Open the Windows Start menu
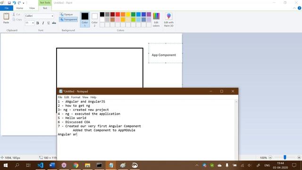This screenshot has height=170, width=302. coord(6,165)
